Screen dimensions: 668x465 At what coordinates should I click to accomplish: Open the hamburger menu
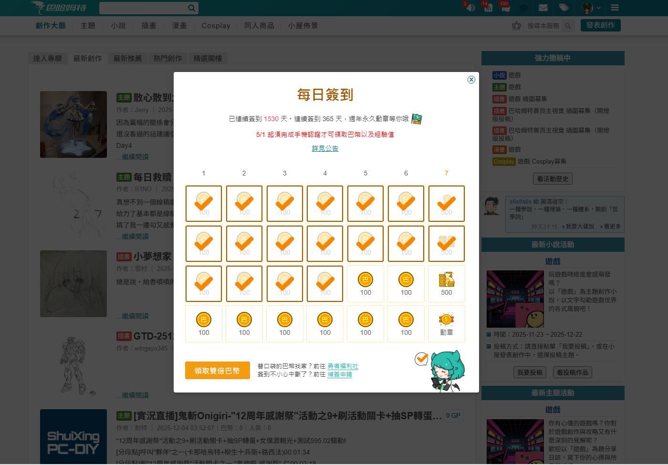pyautogui.click(x=615, y=8)
